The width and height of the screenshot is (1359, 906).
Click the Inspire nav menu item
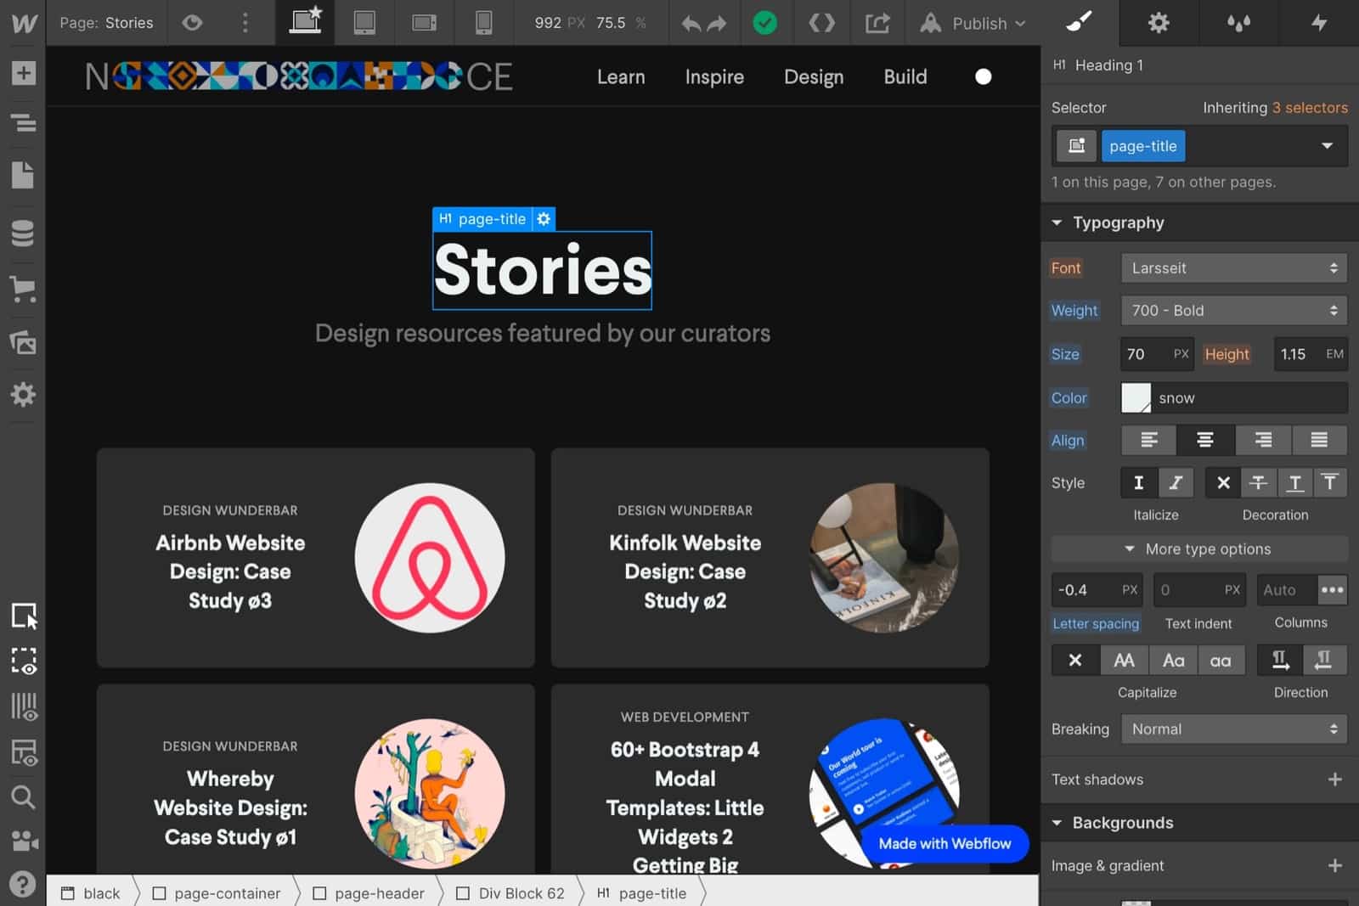click(x=714, y=77)
